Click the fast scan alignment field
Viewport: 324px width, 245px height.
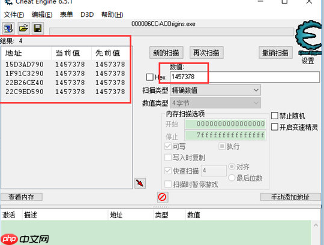tap(214, 171)
